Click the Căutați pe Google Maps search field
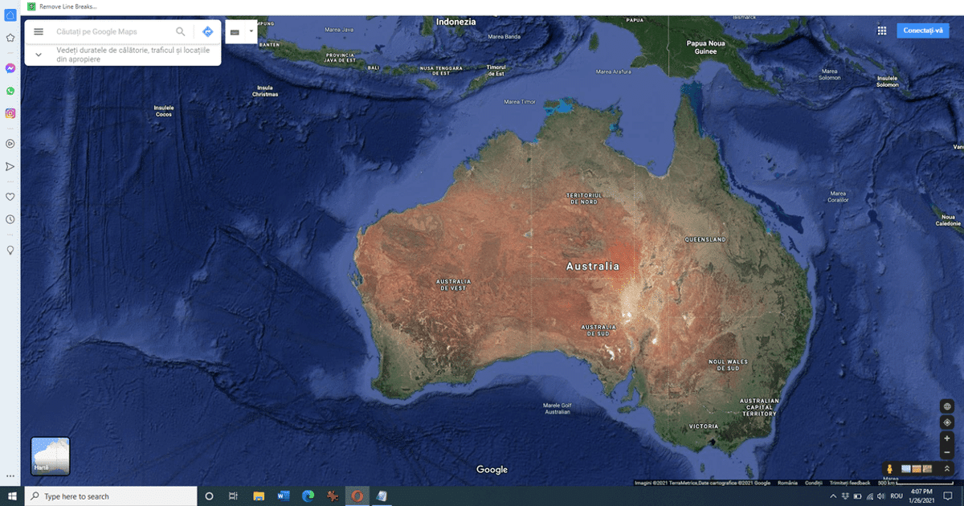964x506 pixels. tap(112, 31)
